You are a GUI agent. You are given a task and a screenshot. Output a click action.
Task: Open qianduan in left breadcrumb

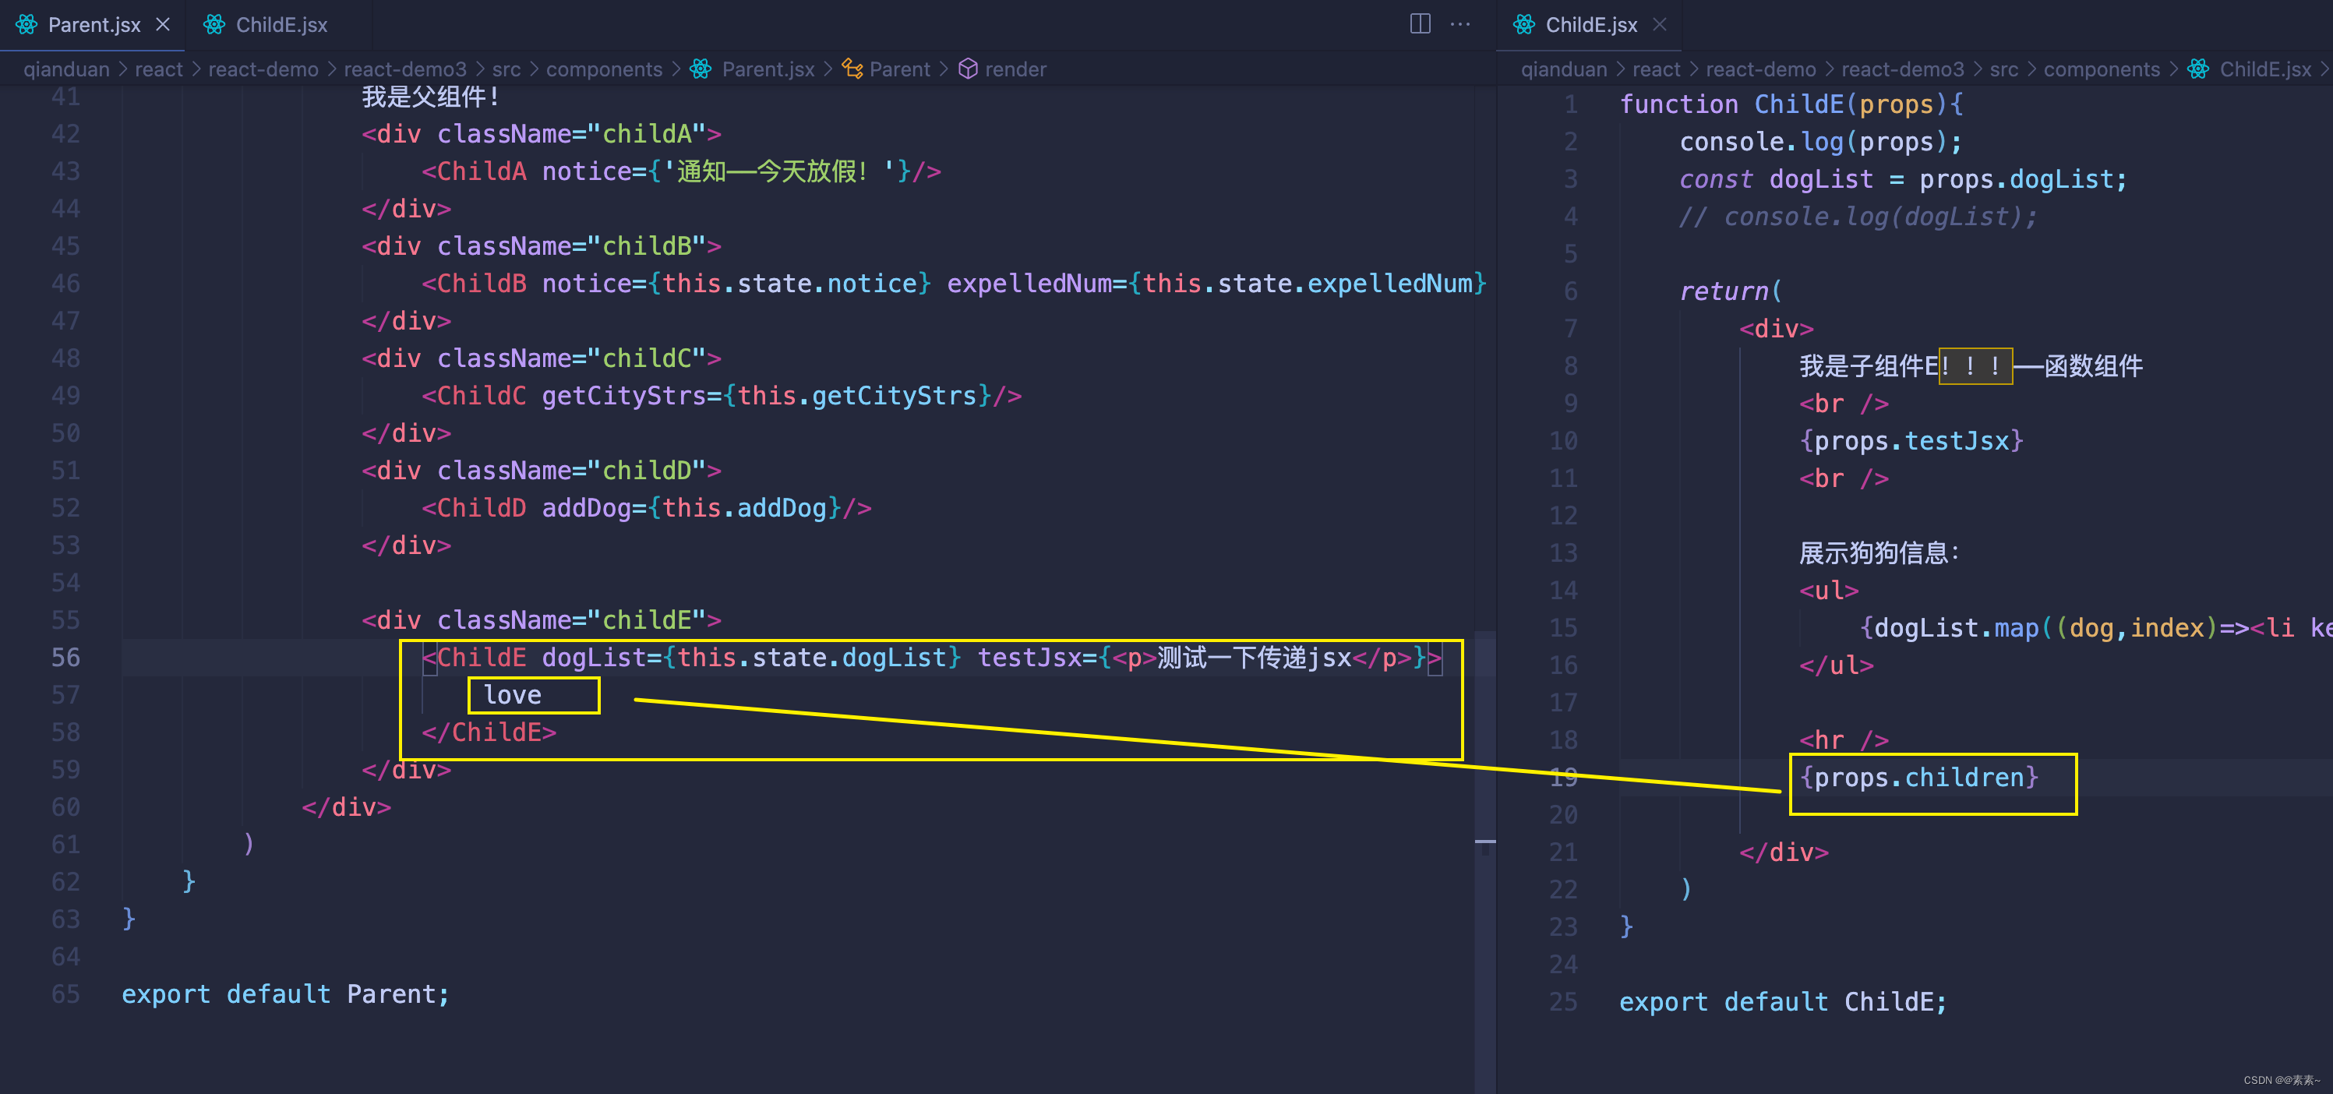click(66, 69)
